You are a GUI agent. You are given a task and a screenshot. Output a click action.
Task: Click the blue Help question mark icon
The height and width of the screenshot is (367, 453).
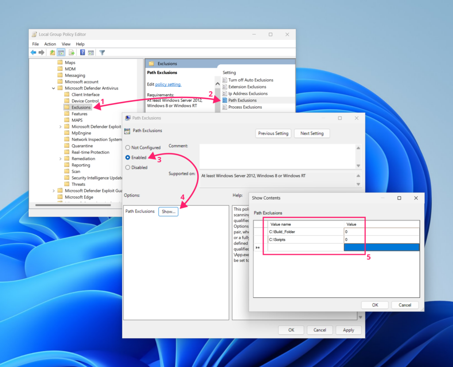click(82, 52)
